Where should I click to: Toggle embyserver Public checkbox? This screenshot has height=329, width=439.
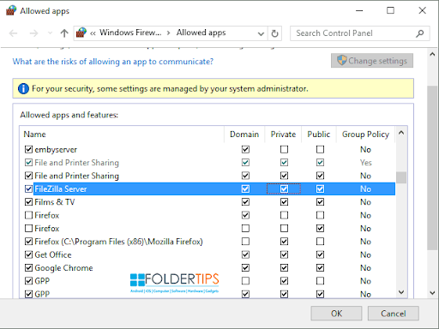coord(320,149)
